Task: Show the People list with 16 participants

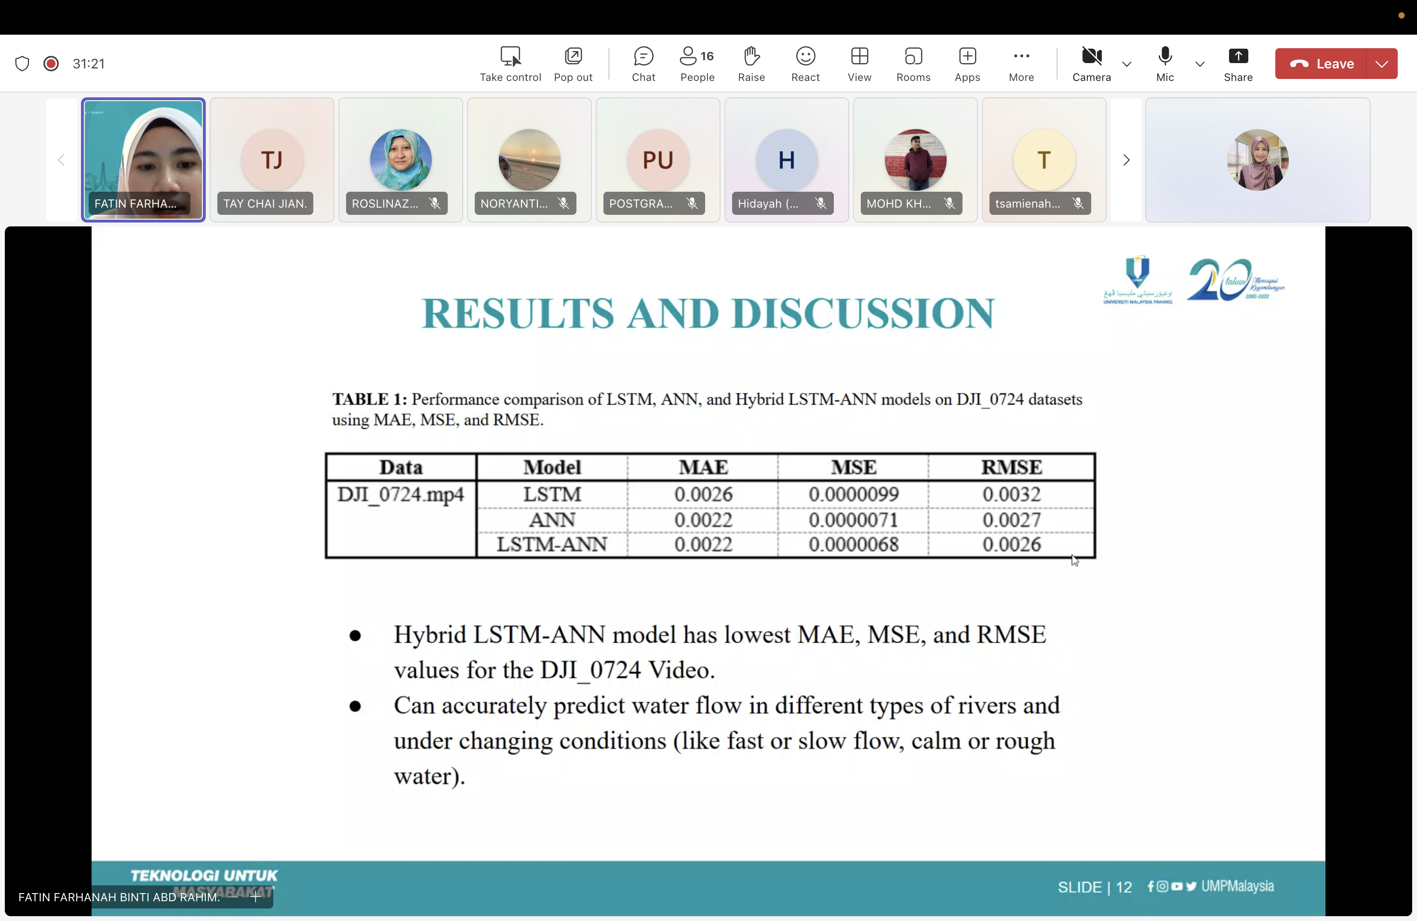Action: point(697,64)
